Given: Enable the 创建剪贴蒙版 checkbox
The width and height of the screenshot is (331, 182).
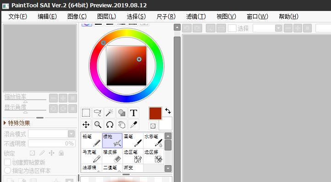Looking at the screenshot, I should click(x=8, y=162).
